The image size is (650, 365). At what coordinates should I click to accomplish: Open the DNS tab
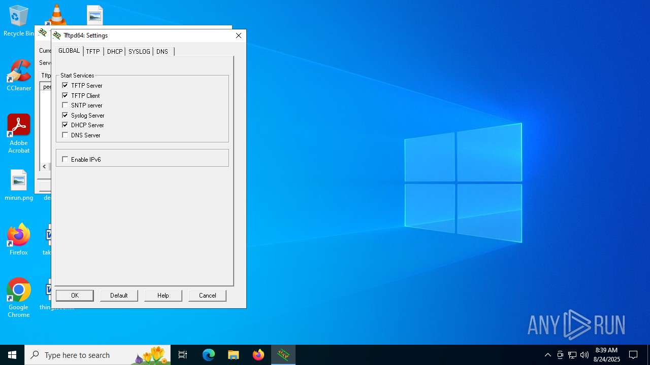pos(162,51)
